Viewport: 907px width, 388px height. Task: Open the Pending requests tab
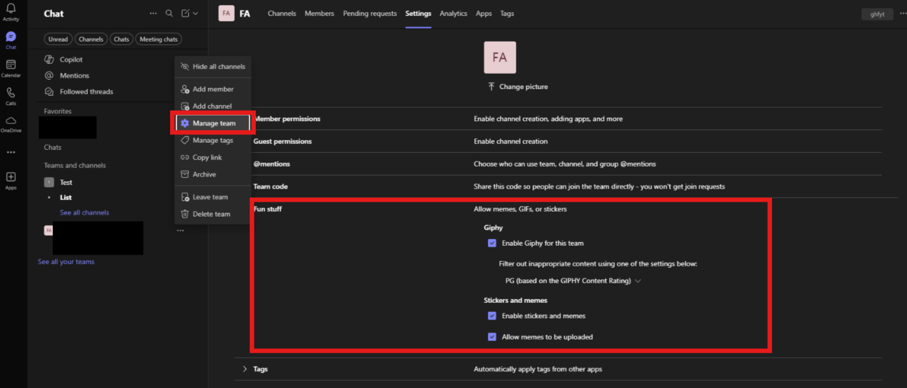tap(370, 13)
